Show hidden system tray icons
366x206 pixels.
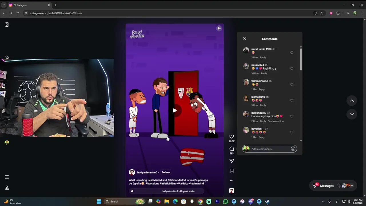point(323,201)
